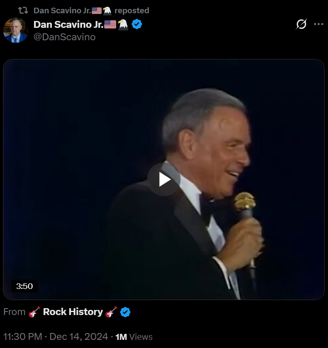Click the blue verified badge beside Dan Scavino Jr.

point(137,24)
